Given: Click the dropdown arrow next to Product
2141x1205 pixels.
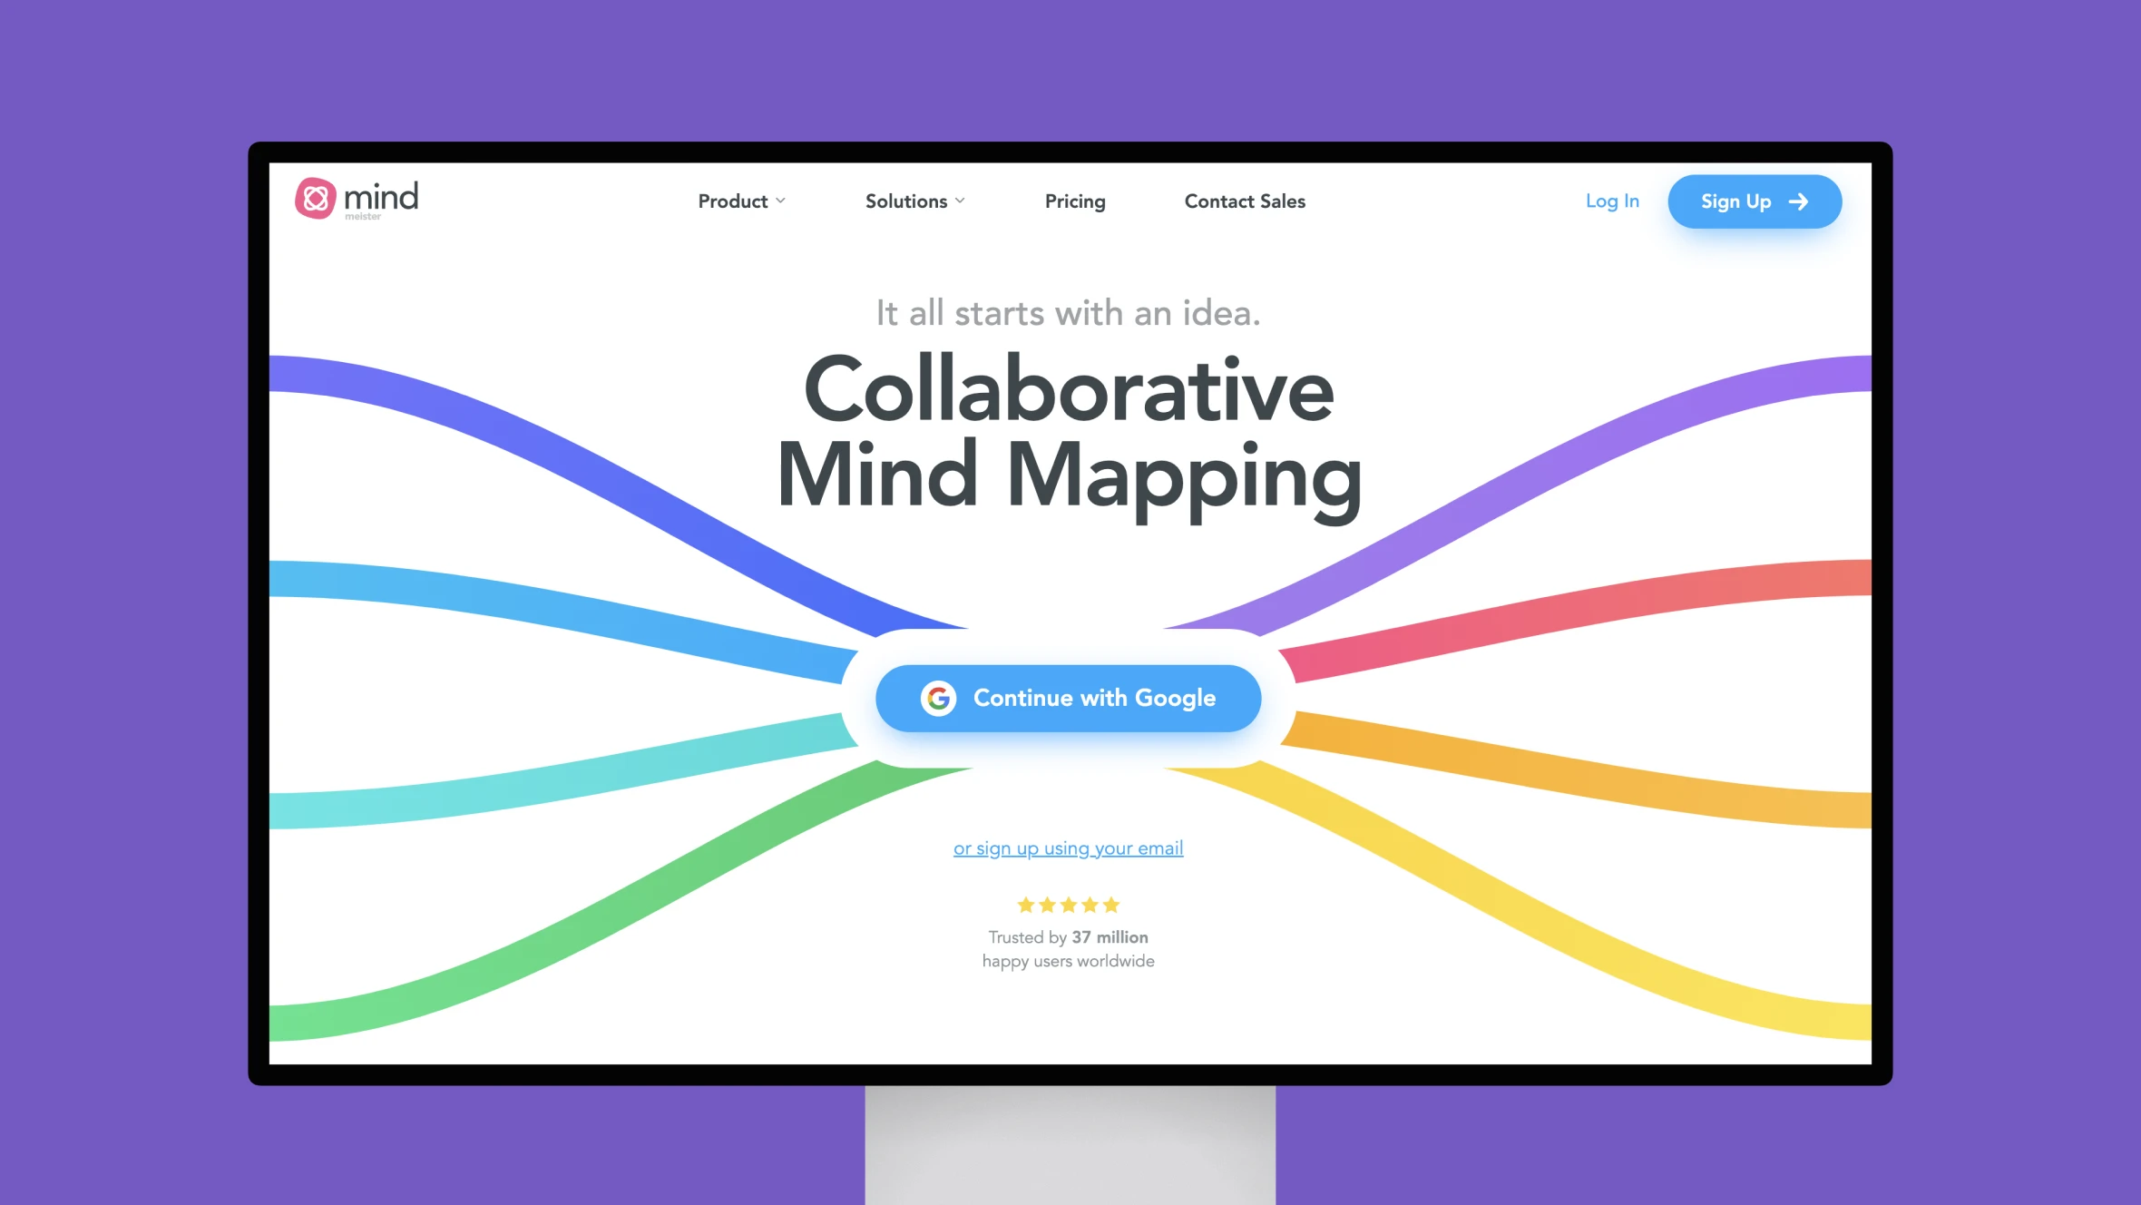Looking at the screenshot, I should point(784,201).
